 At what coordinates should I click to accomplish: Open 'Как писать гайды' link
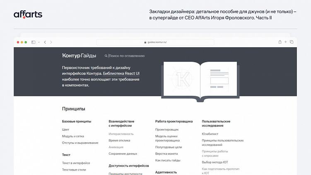168,160
